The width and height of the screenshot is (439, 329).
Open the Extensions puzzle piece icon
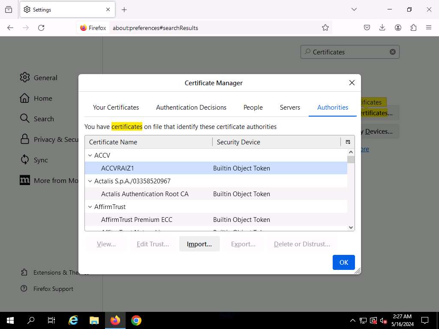tap(413, 28)
